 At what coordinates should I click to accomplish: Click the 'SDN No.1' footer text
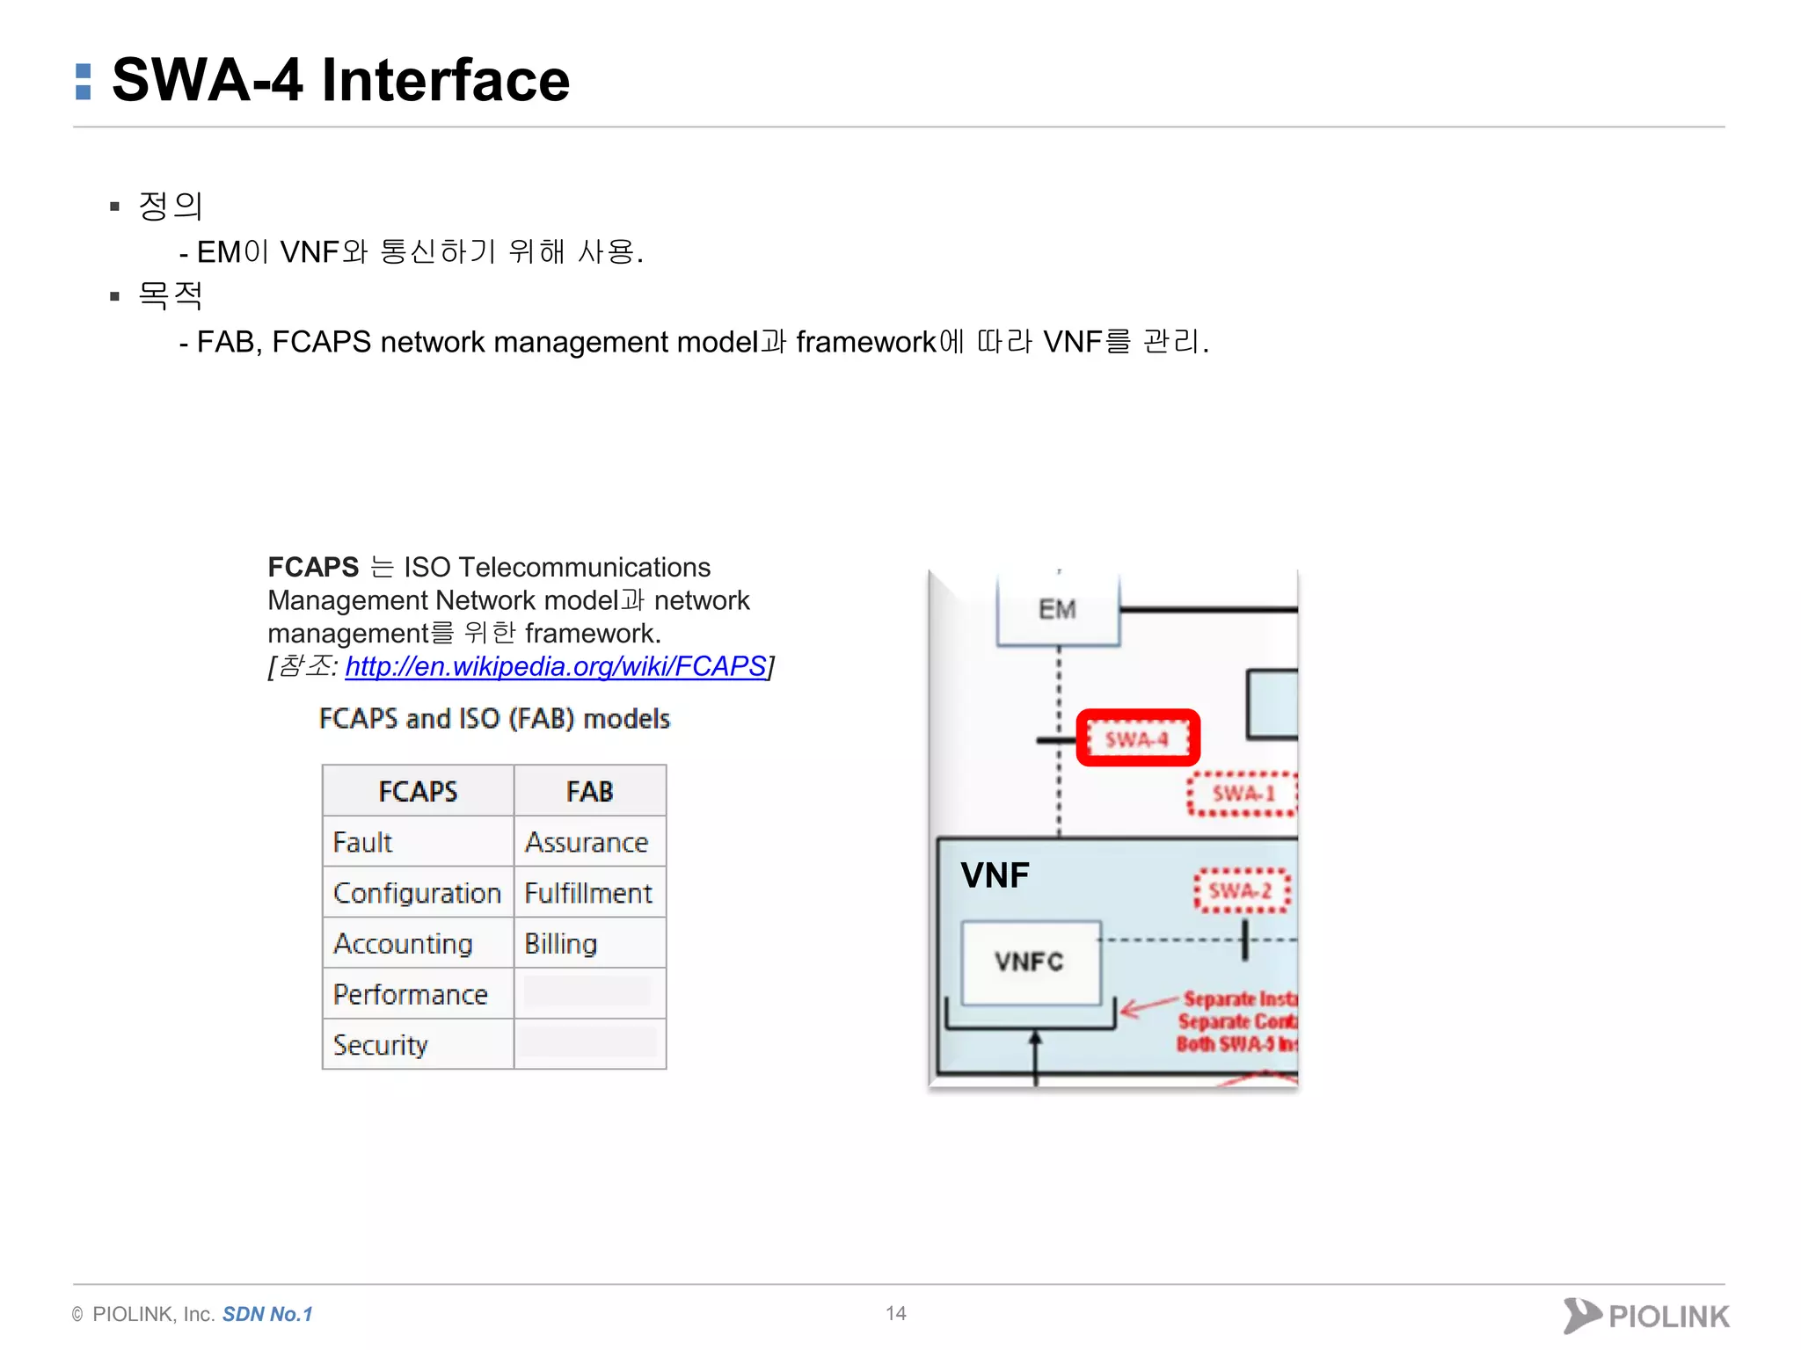pos(267,1314)
